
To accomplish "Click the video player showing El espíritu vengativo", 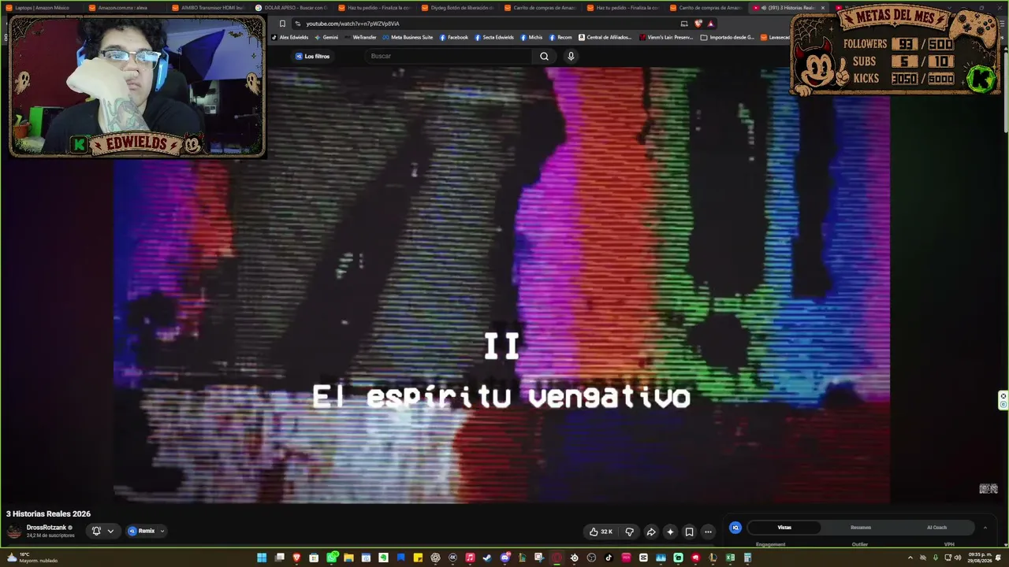I will (502, 285).
